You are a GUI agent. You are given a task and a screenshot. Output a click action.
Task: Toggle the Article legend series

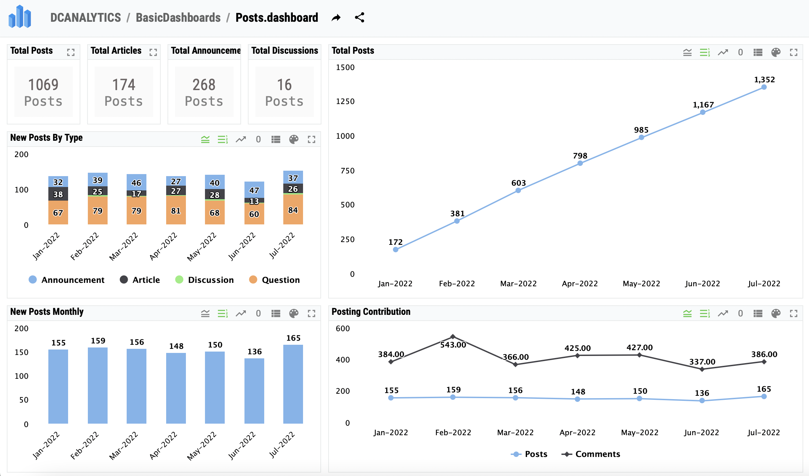[x=140, y=280]
